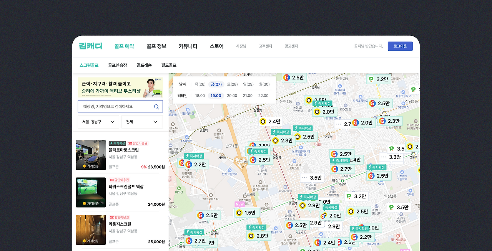Image resolution: width=492 pixels, height=251 pixels.
Task: Choose the 21:00 tee time
Action: (248, 96)
